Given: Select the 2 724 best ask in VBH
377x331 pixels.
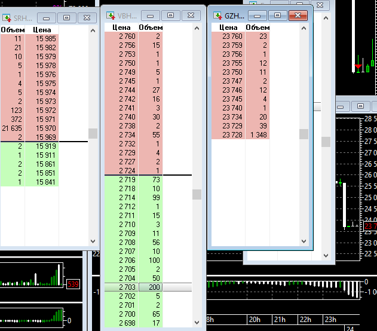Looking at the screenshot, I should tap(121, 171).
